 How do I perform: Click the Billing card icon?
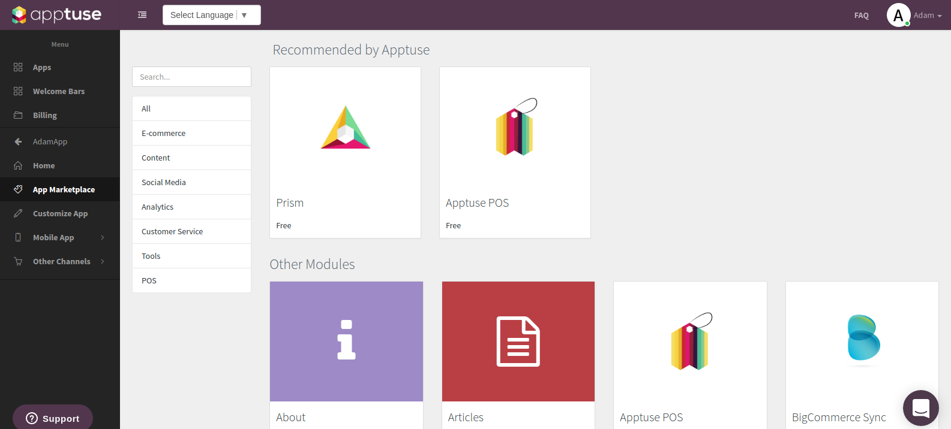click(x=18, y=115)
